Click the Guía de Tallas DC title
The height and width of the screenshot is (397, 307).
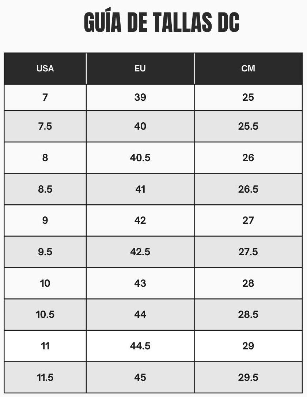(162, 23)
